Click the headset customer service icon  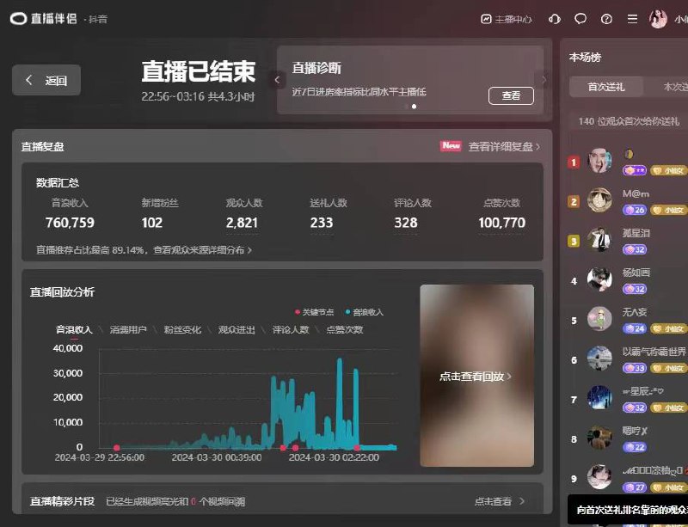[553, 17]
